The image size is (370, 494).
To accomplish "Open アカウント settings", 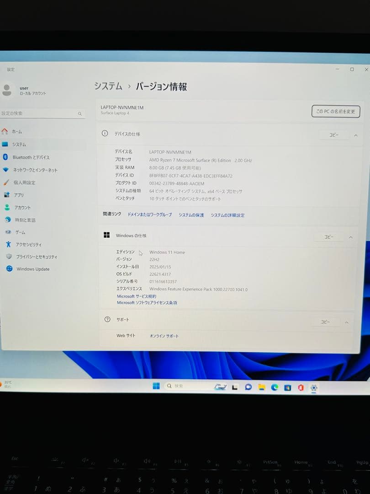I will pyautogui.click(x=25, y=207).
